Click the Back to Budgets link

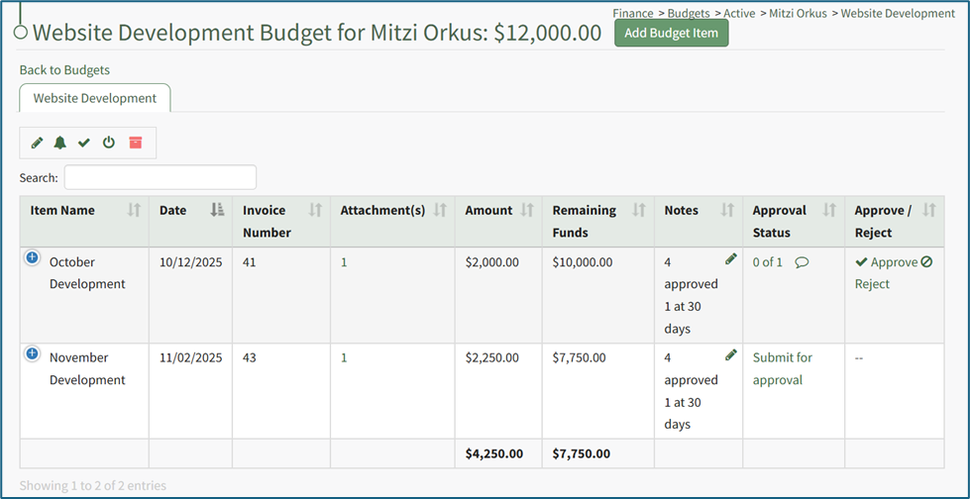coord(64,70)
